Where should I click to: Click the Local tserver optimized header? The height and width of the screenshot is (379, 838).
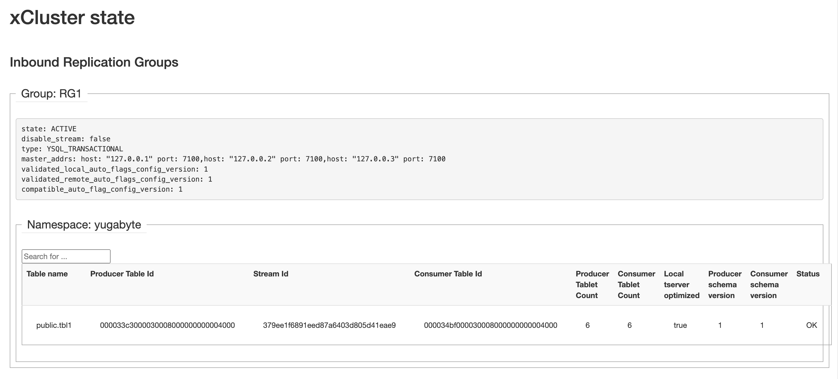pos(682,285)
